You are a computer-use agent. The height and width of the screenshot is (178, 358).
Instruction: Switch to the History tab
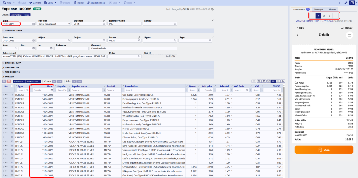(332, 10)
